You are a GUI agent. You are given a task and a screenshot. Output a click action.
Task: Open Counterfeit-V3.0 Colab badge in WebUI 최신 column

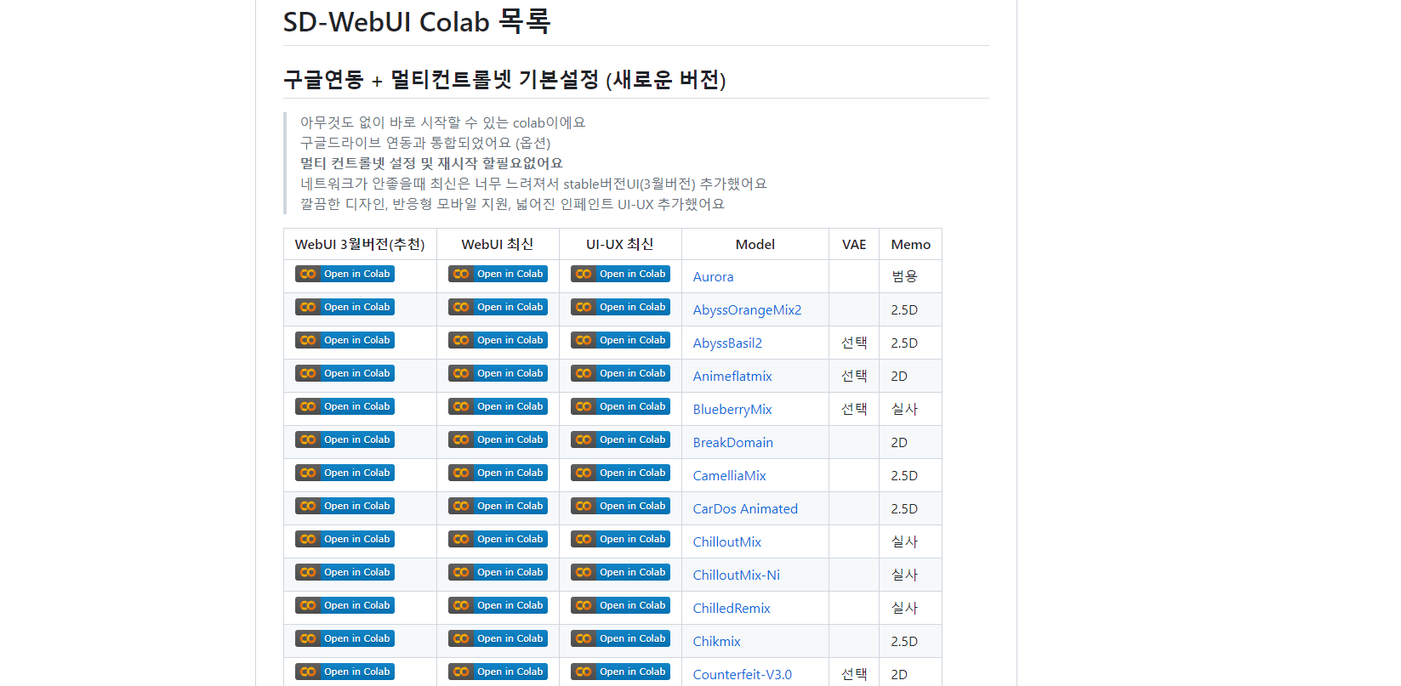[498, 672]
